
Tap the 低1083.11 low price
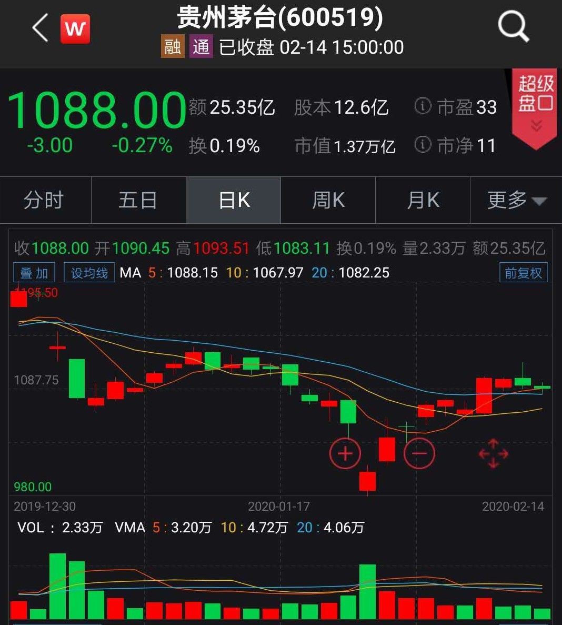point(293,249)
